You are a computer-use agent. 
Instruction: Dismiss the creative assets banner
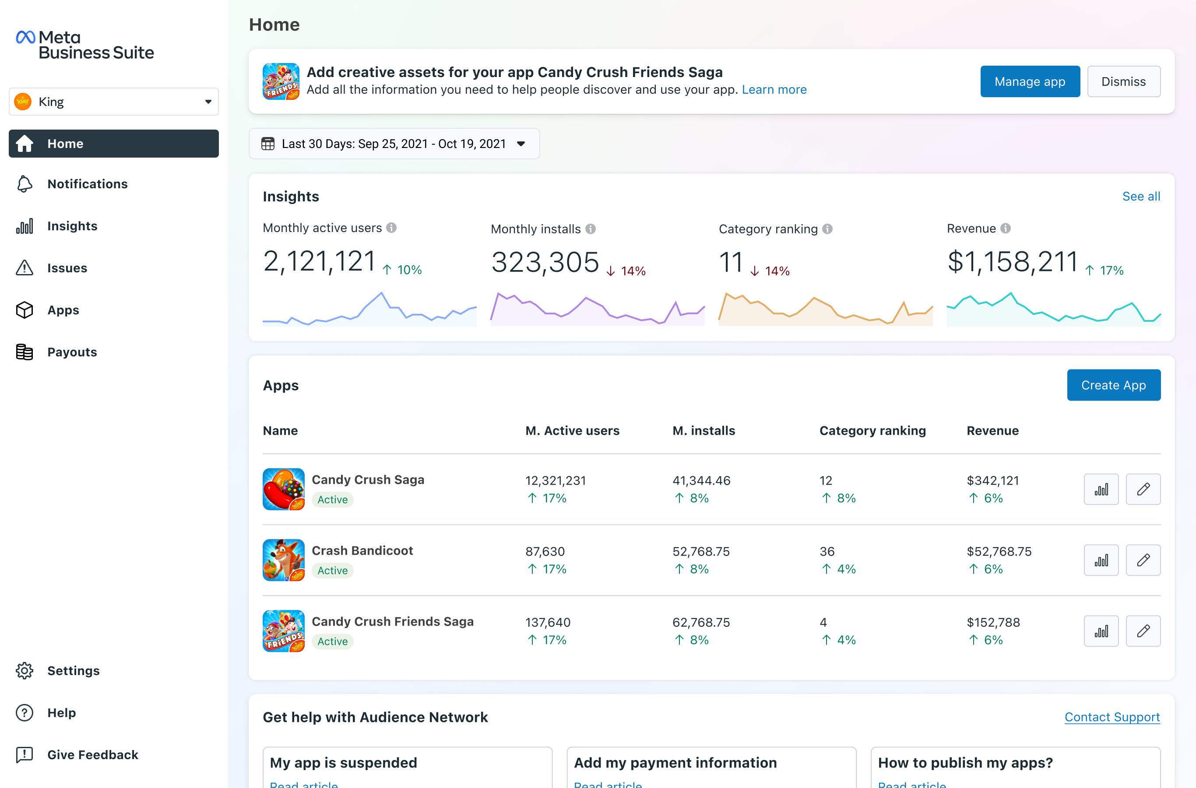coord(1124,81)
